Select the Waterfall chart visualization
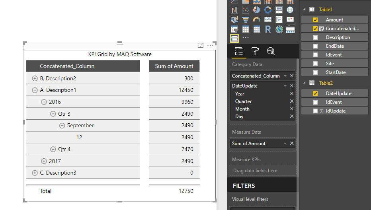The image size is (371, 210). (234, 10)
